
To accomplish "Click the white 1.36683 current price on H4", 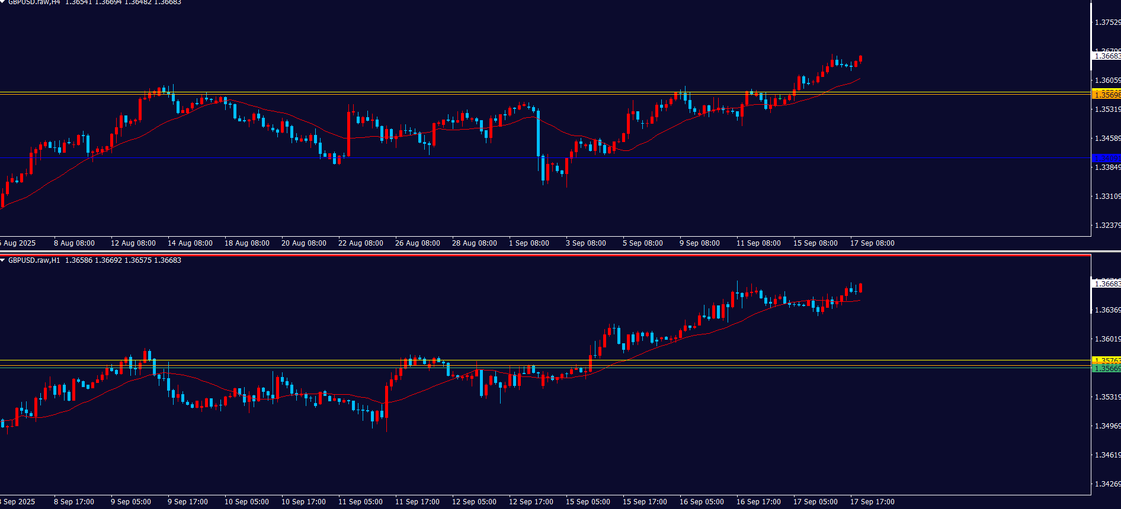I will coord(1106,56).
